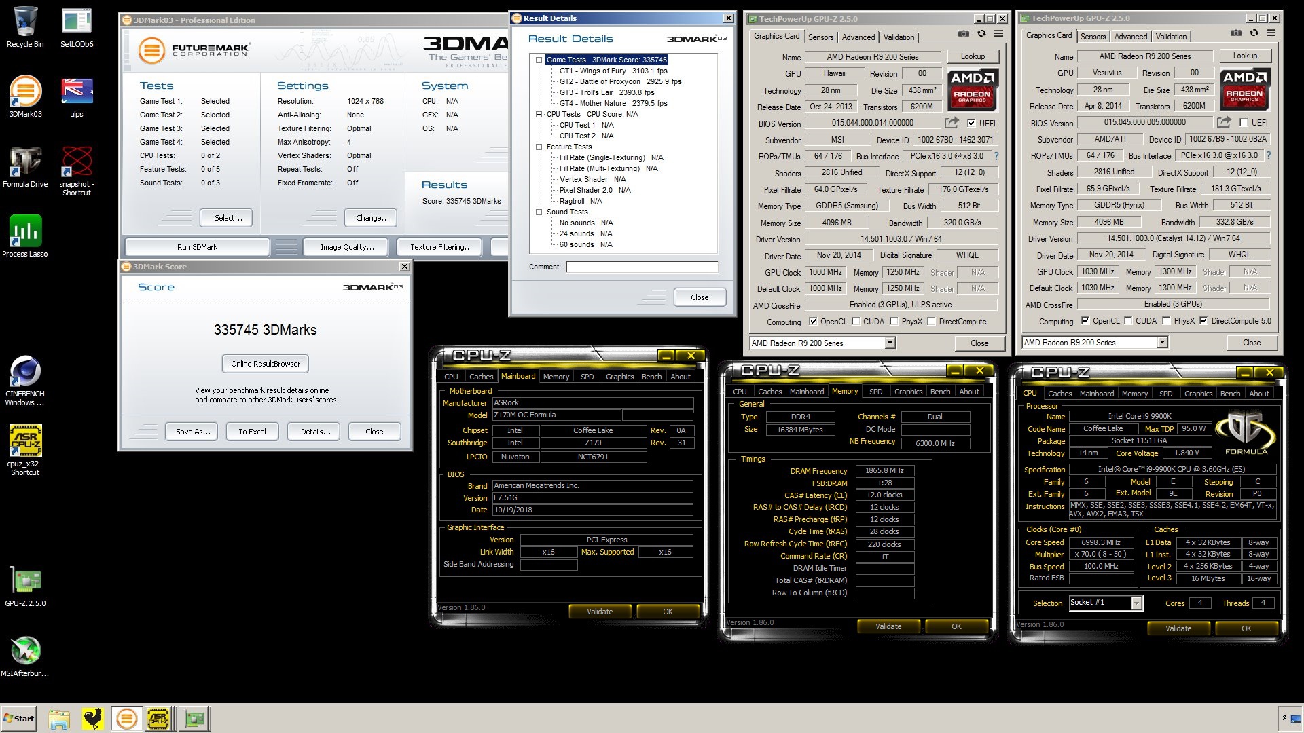The image size is (1304, 733).
Task: Select 'GT2 - Battle of Proxycon' result row
Action: (x=620, y=81)
